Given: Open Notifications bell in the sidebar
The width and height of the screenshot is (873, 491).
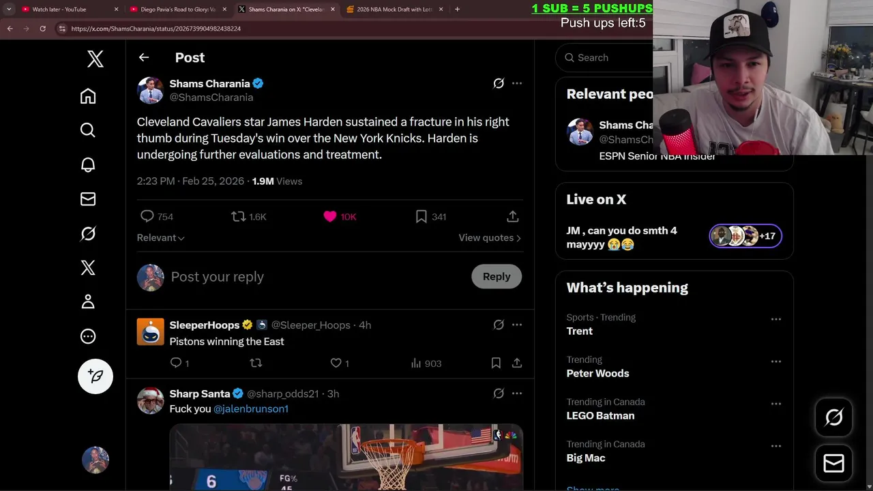Looking at the screenshot, I should click(x=88, y=164).
